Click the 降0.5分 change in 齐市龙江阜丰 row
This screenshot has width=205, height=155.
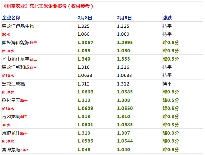click(171, 59)
